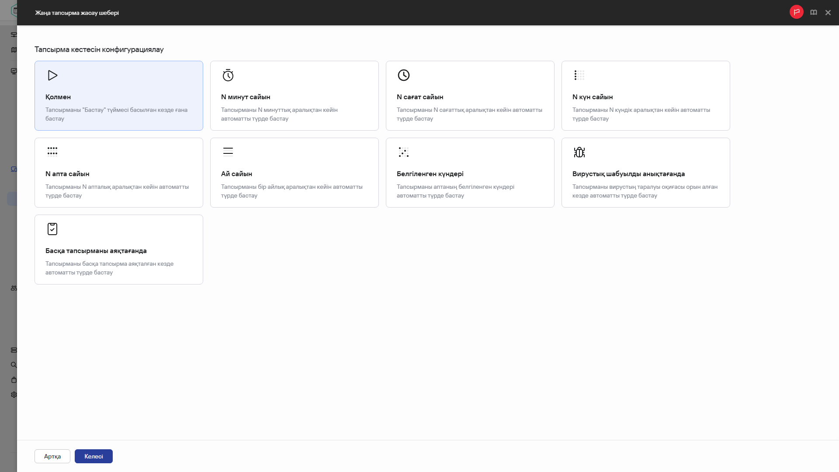The height and width of the screenshot is (472, 839).
Task: Click the bug icon for virus outbreak
Action: point(579,152)
